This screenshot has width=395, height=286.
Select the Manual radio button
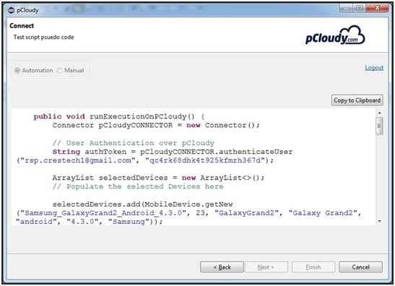point(60,70)
